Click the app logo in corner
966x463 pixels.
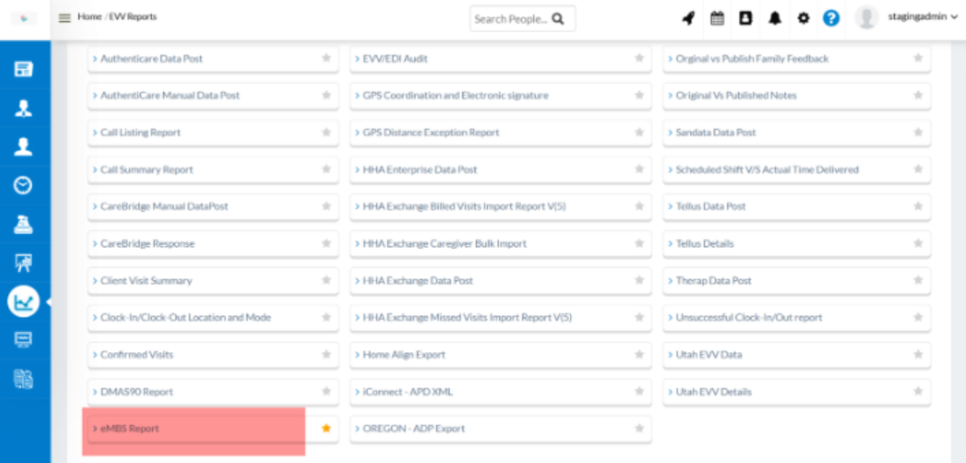[24, 18]
